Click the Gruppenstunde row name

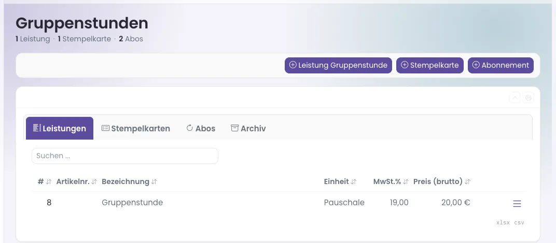132,203
